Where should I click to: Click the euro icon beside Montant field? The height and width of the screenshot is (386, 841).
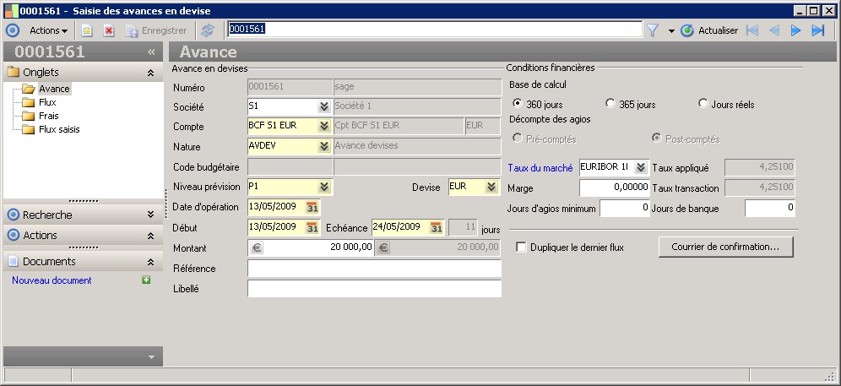click(x=257, y=248)
